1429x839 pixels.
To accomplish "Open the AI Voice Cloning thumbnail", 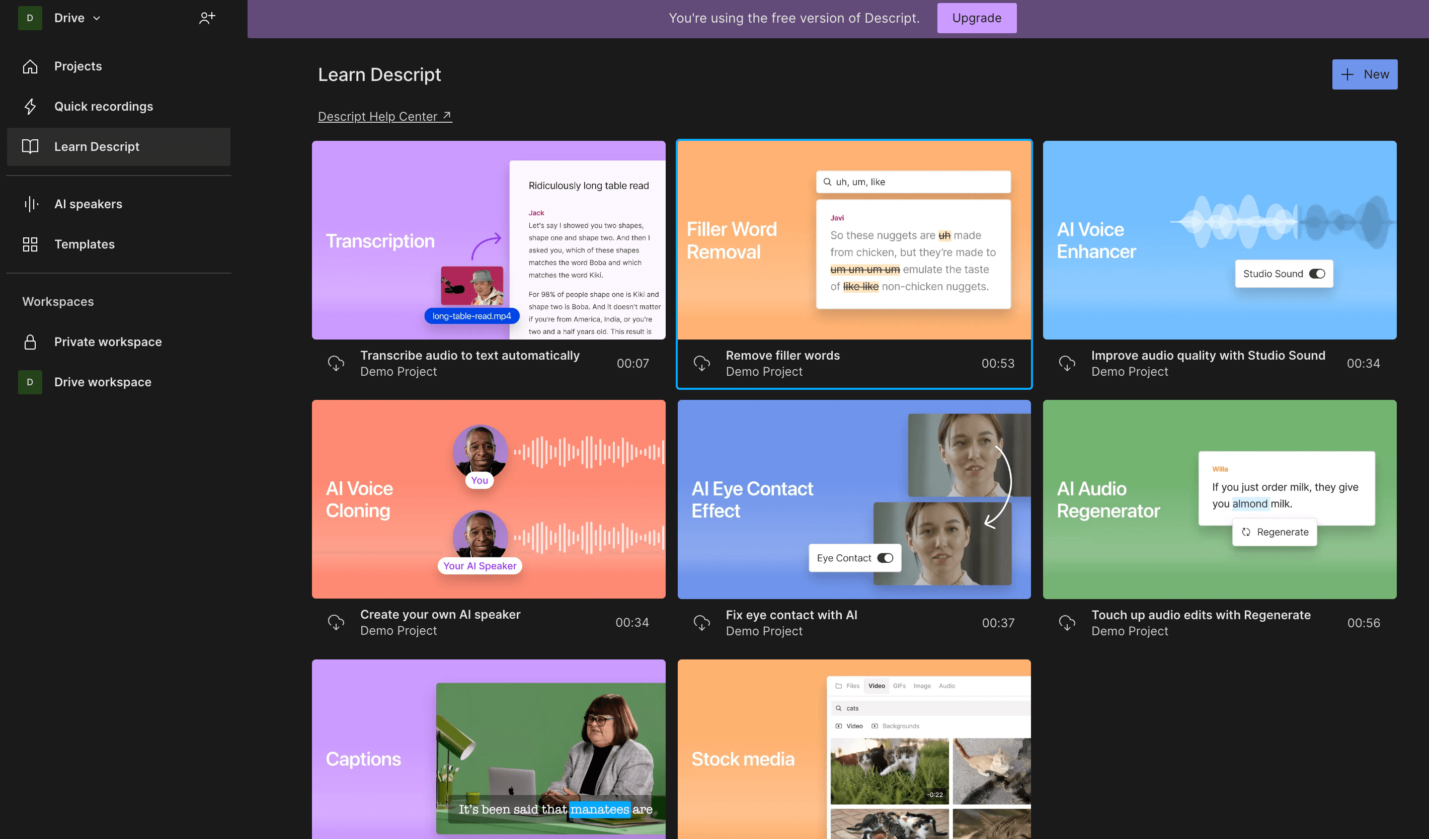I will pyautogui.click(x=488, y=499).
